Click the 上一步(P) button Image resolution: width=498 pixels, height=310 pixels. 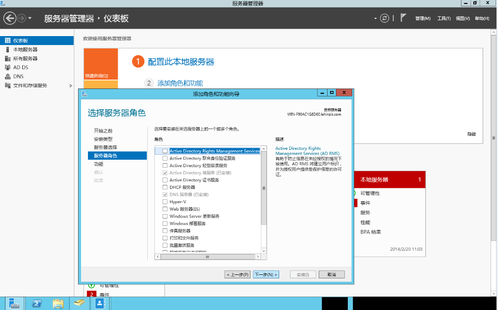(237, 274)
